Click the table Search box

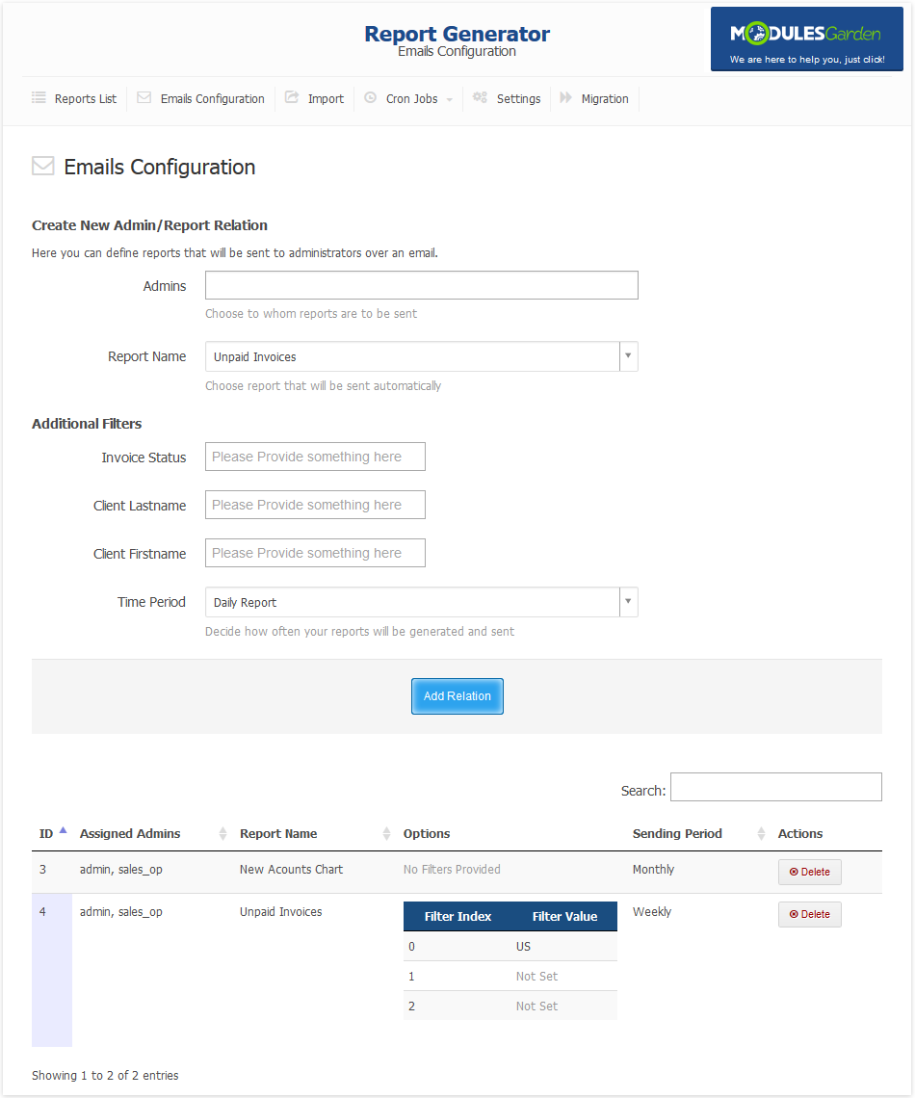[775, 787]
